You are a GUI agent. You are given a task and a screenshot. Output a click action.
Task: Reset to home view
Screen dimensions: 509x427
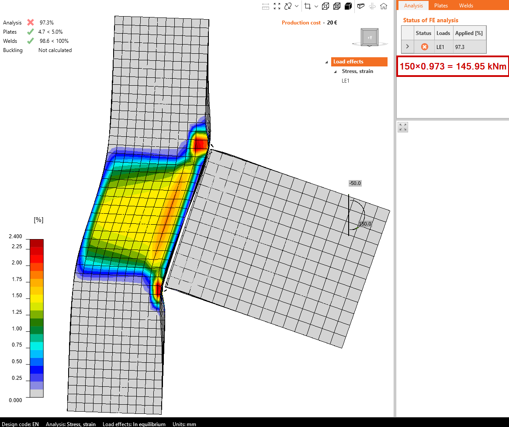coord(384,6)
